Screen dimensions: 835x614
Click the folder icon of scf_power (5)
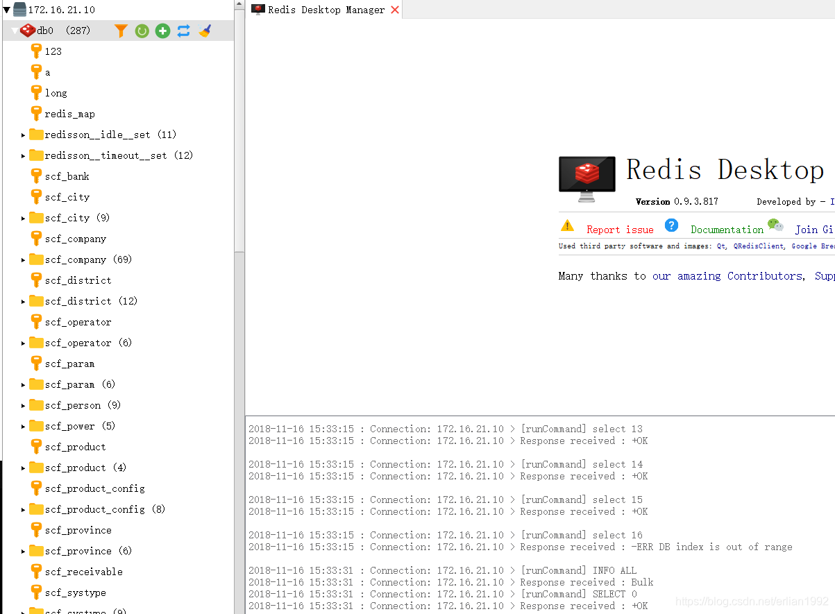coord(36,425)
